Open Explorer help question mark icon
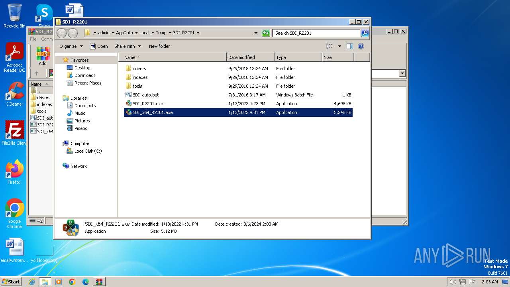 pos(361,46)
